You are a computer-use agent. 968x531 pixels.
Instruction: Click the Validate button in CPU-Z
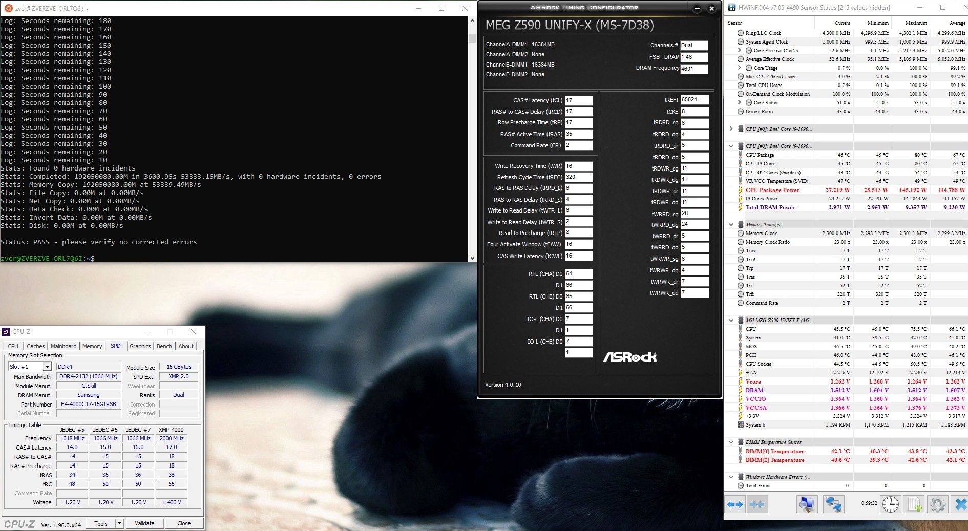pos(144,523)
